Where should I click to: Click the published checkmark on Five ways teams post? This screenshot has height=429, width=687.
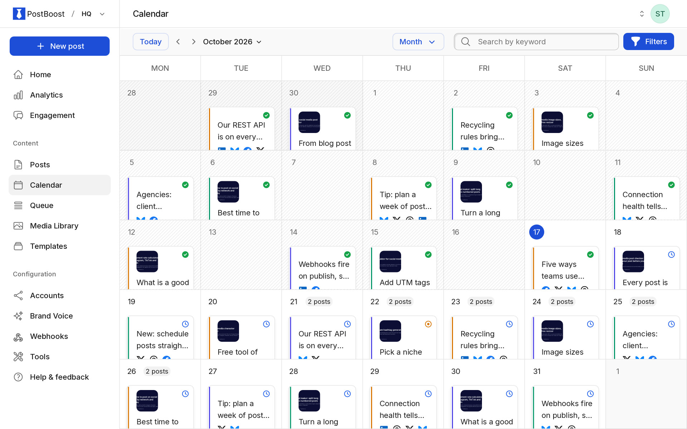(590, 255)
